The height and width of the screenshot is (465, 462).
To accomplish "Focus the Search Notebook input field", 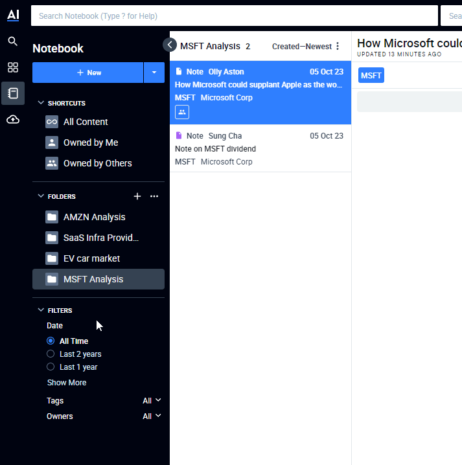I will click(x=235, y=16).
